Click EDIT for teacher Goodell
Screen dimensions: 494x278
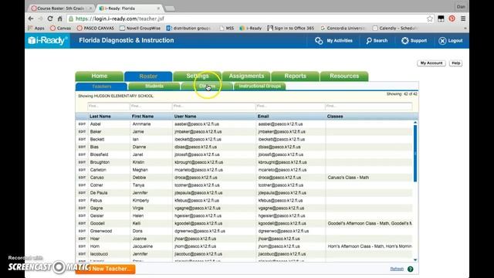pyautogui.click(x=82, y=223)
